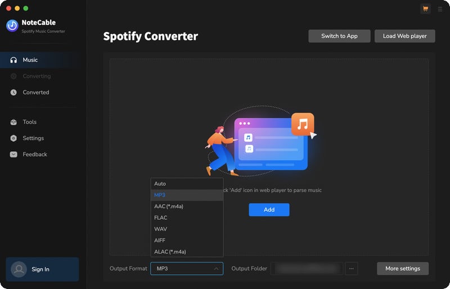
Task: Click the Converting sidebar icon
Action: point(13,76)
